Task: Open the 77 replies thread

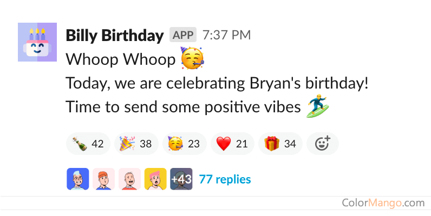Action: [225, 179]
